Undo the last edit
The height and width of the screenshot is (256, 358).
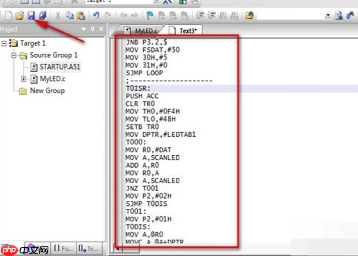coord(96,16)
